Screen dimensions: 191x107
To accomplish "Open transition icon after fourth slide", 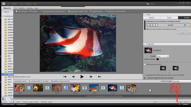I will (x=84, y=88).
